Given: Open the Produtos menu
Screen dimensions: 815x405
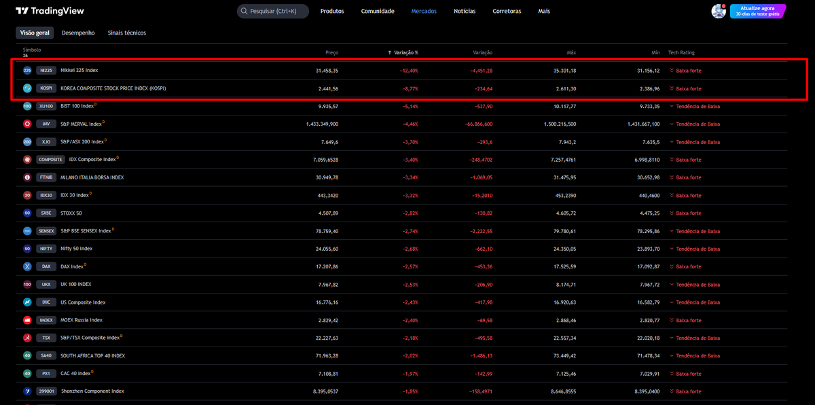Looking at the screenshot, I should [332, 12].
